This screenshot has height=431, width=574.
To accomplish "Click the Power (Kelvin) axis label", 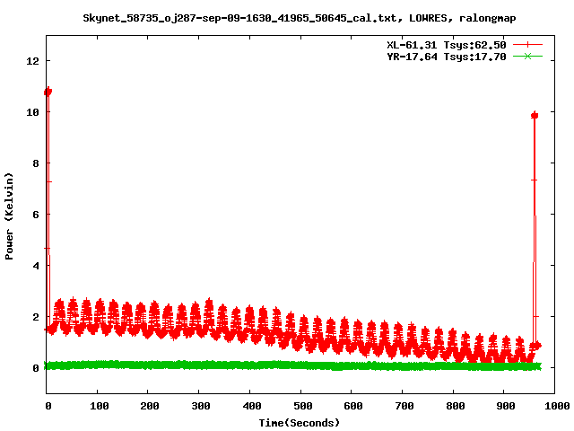I will point(9,216).
